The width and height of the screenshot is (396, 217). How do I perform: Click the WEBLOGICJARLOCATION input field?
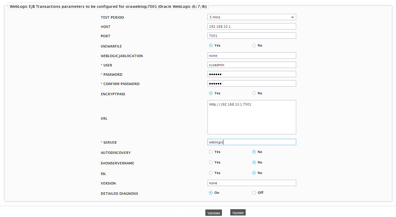pyautogui.click(x=252, y=56)
